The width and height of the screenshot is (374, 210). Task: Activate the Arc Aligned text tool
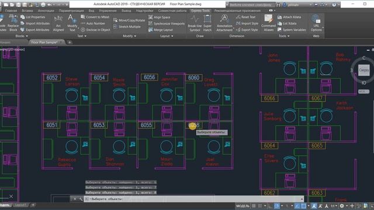click(x=58, y=23)
